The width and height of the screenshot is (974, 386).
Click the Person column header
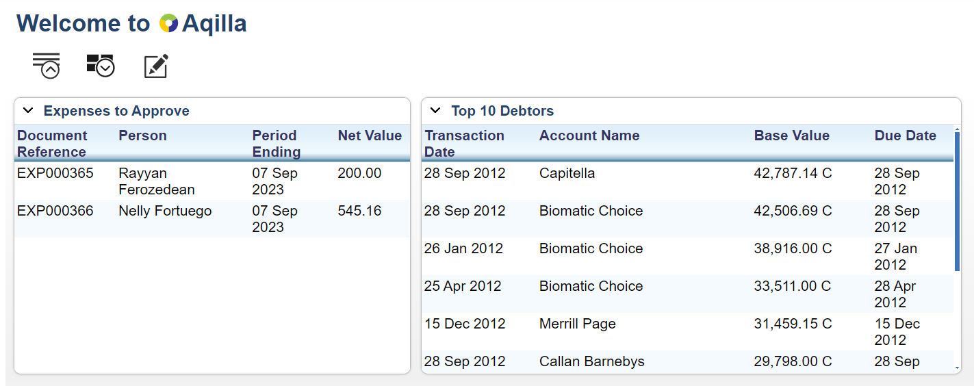pyautogui.click(x=142, y=136)
